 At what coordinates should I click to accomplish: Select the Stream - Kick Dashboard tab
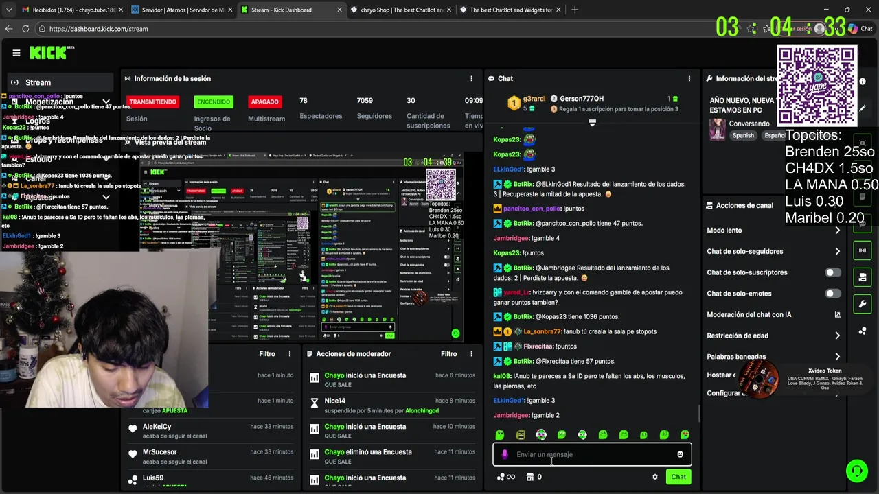point(290,10)
